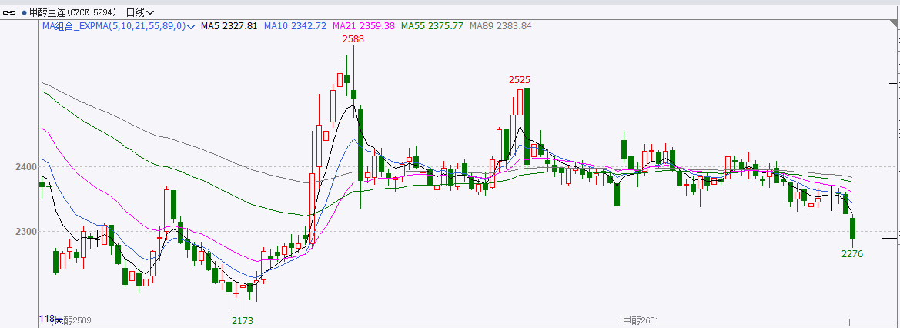Click the blue dot before 甲醇主连
The height and width of the screenshot is (328, 900).
pyautogui.click(x=22, y=12)
